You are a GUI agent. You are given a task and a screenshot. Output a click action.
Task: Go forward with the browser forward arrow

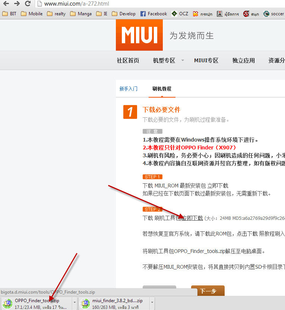point(17,3)
